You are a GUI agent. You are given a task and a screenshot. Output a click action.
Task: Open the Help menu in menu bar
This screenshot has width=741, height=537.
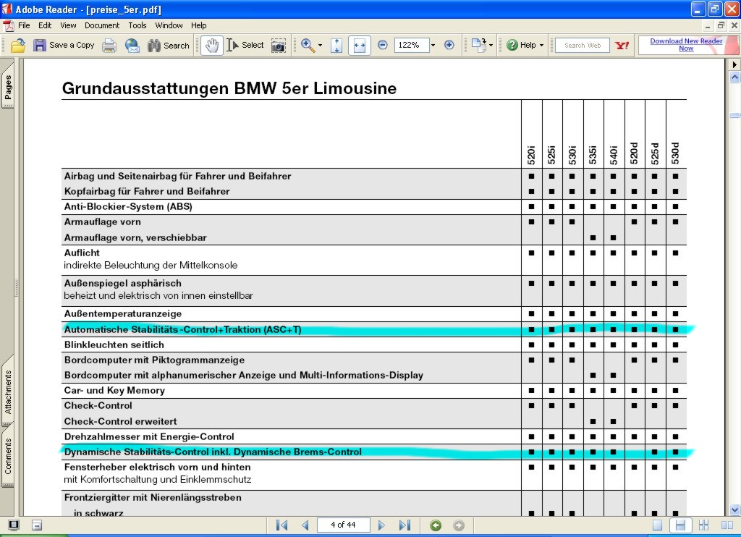point(198,25)
